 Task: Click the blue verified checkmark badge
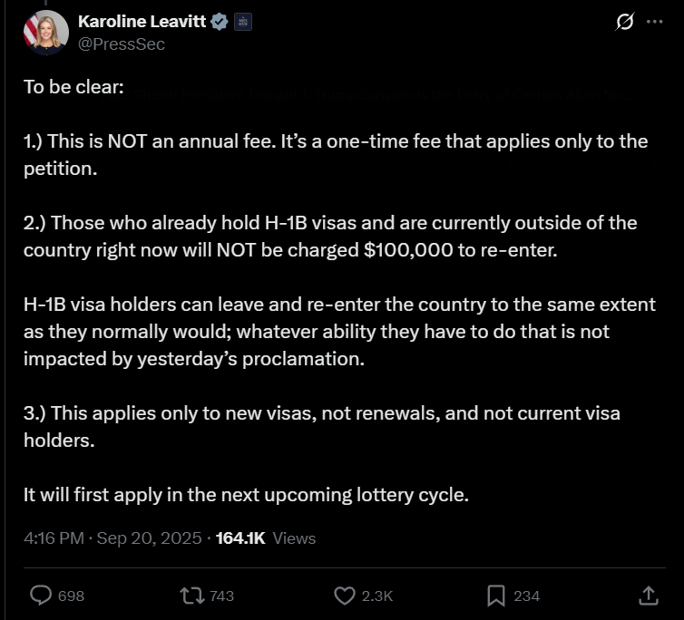pos(220,22)
